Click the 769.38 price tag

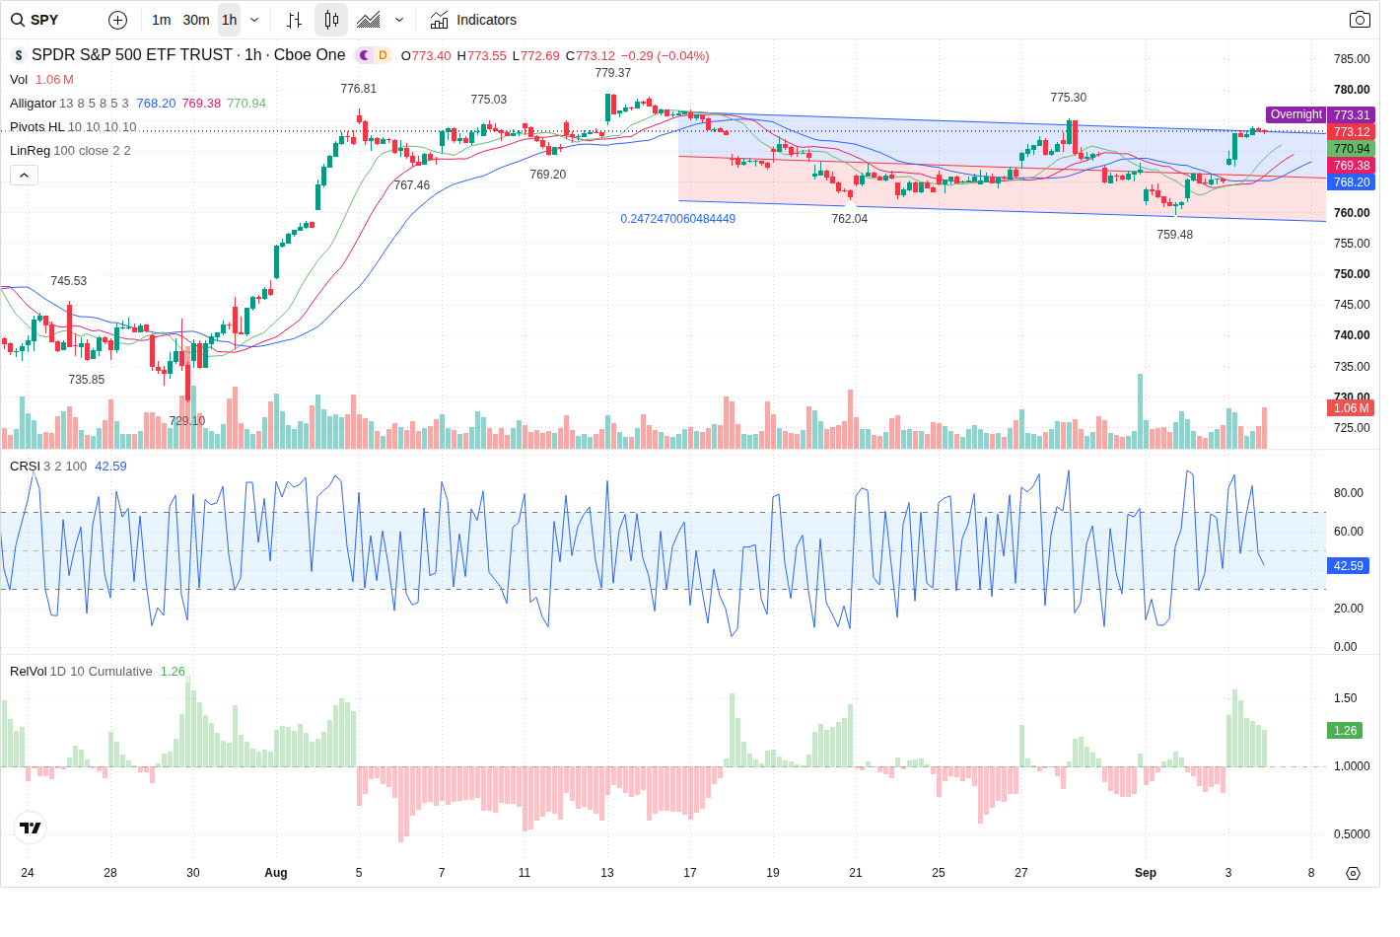[1352, 166]
